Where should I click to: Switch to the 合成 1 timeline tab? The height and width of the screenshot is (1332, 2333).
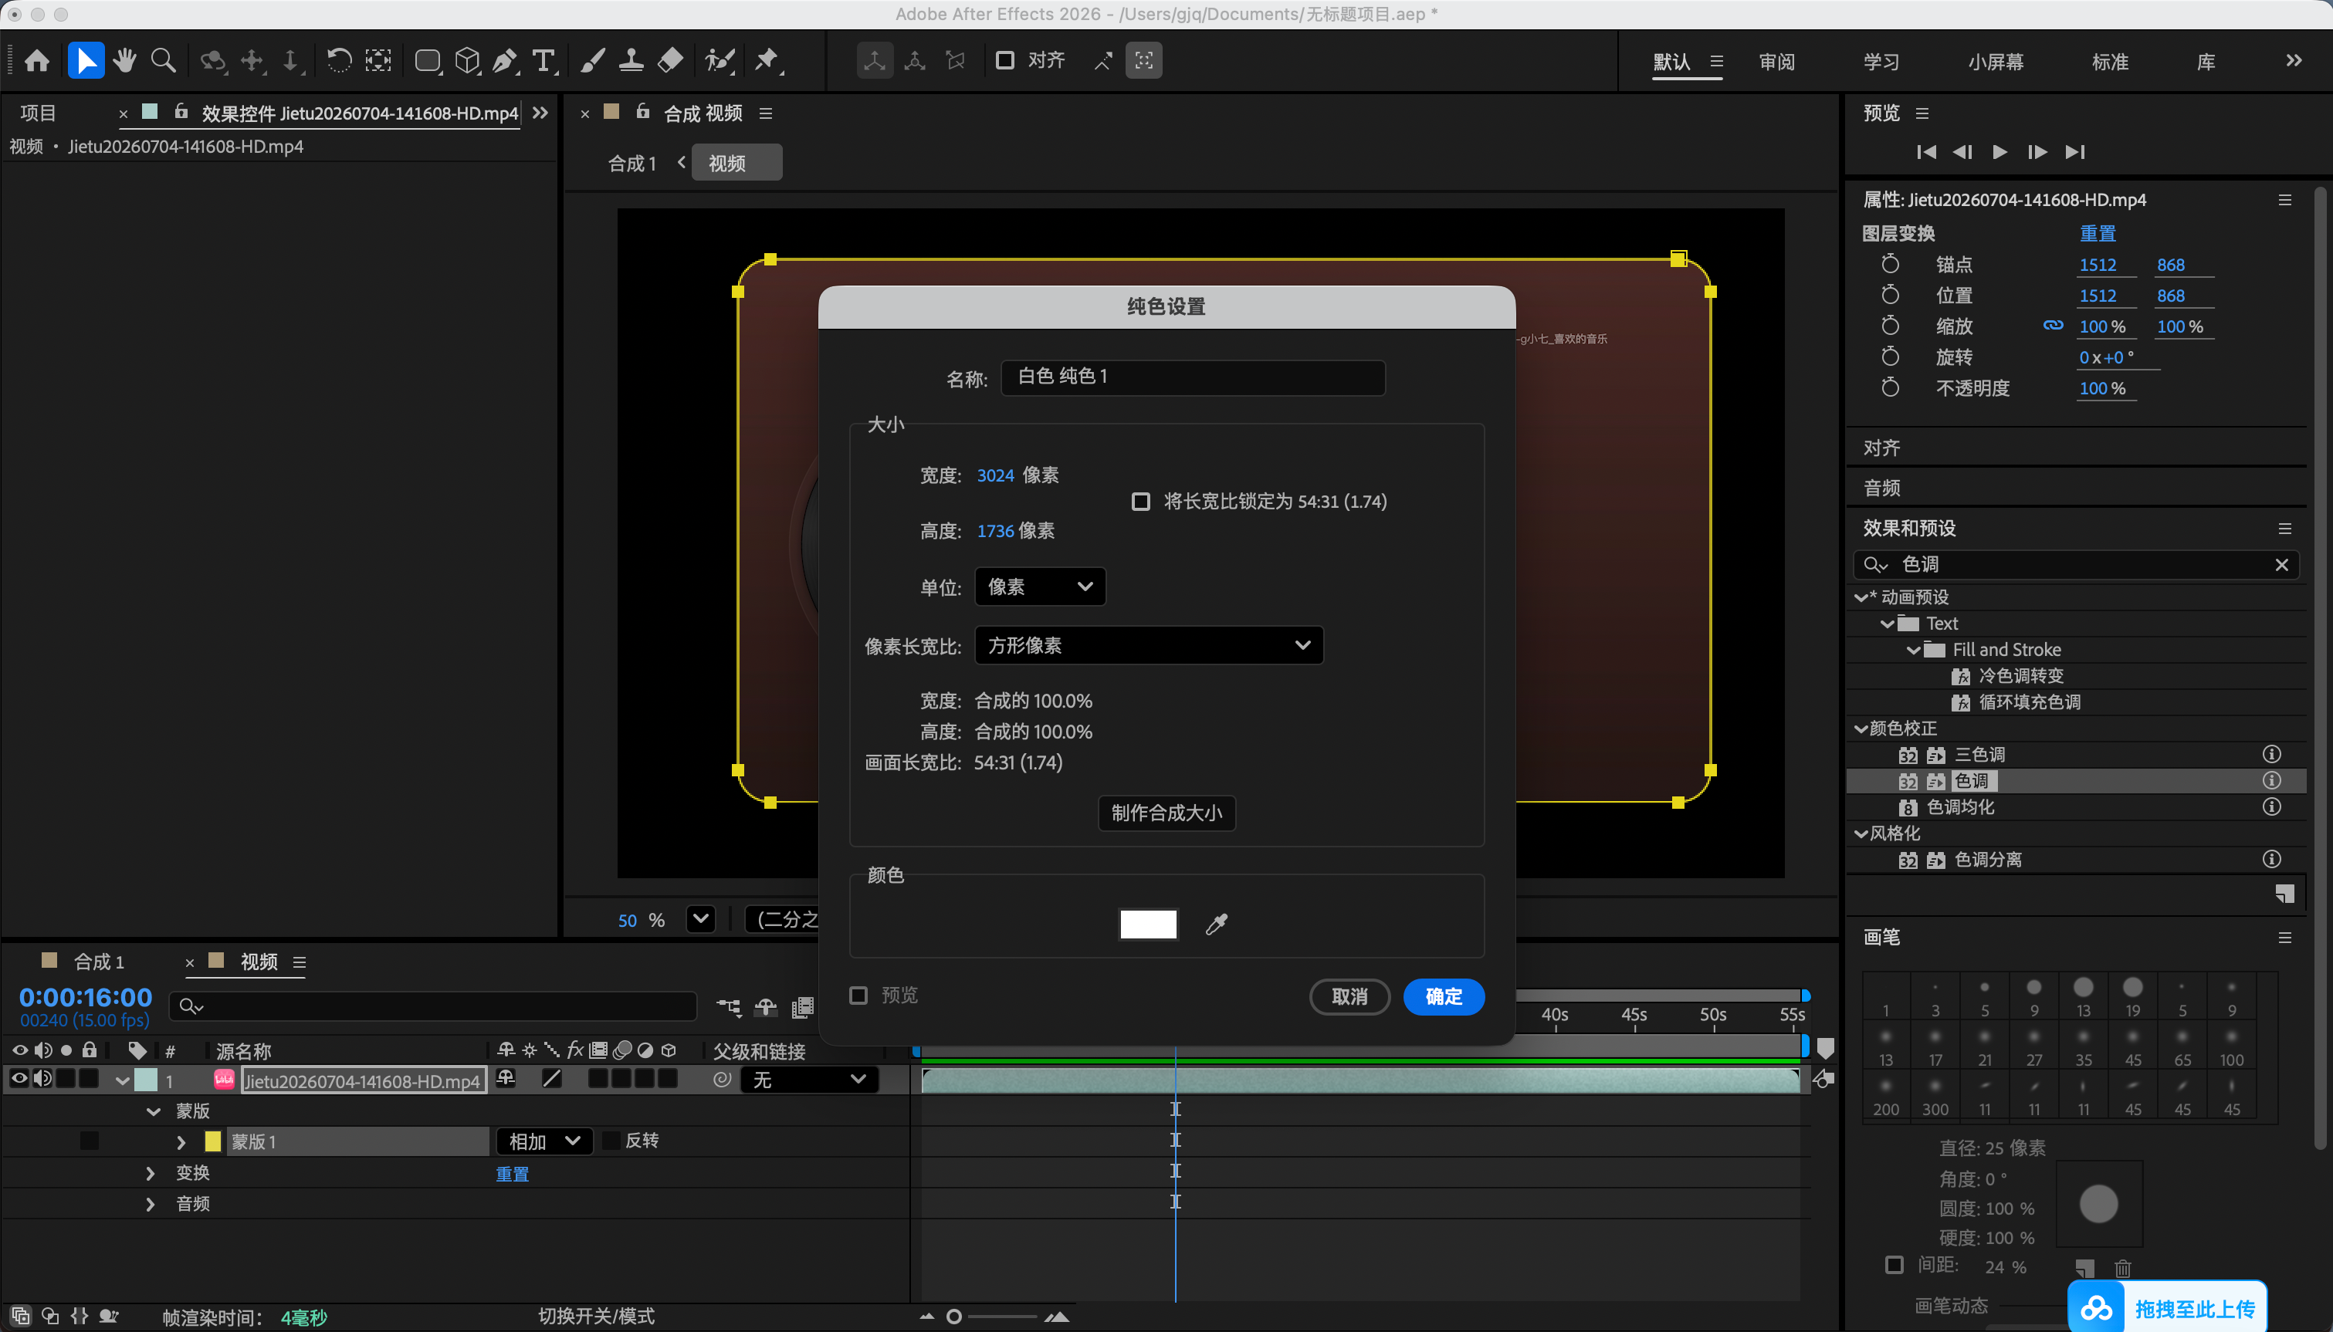[99, 962]
